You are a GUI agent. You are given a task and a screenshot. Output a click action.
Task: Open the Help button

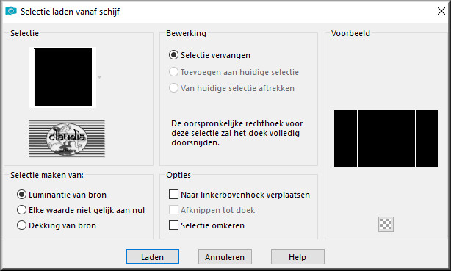tap(297, 256)
